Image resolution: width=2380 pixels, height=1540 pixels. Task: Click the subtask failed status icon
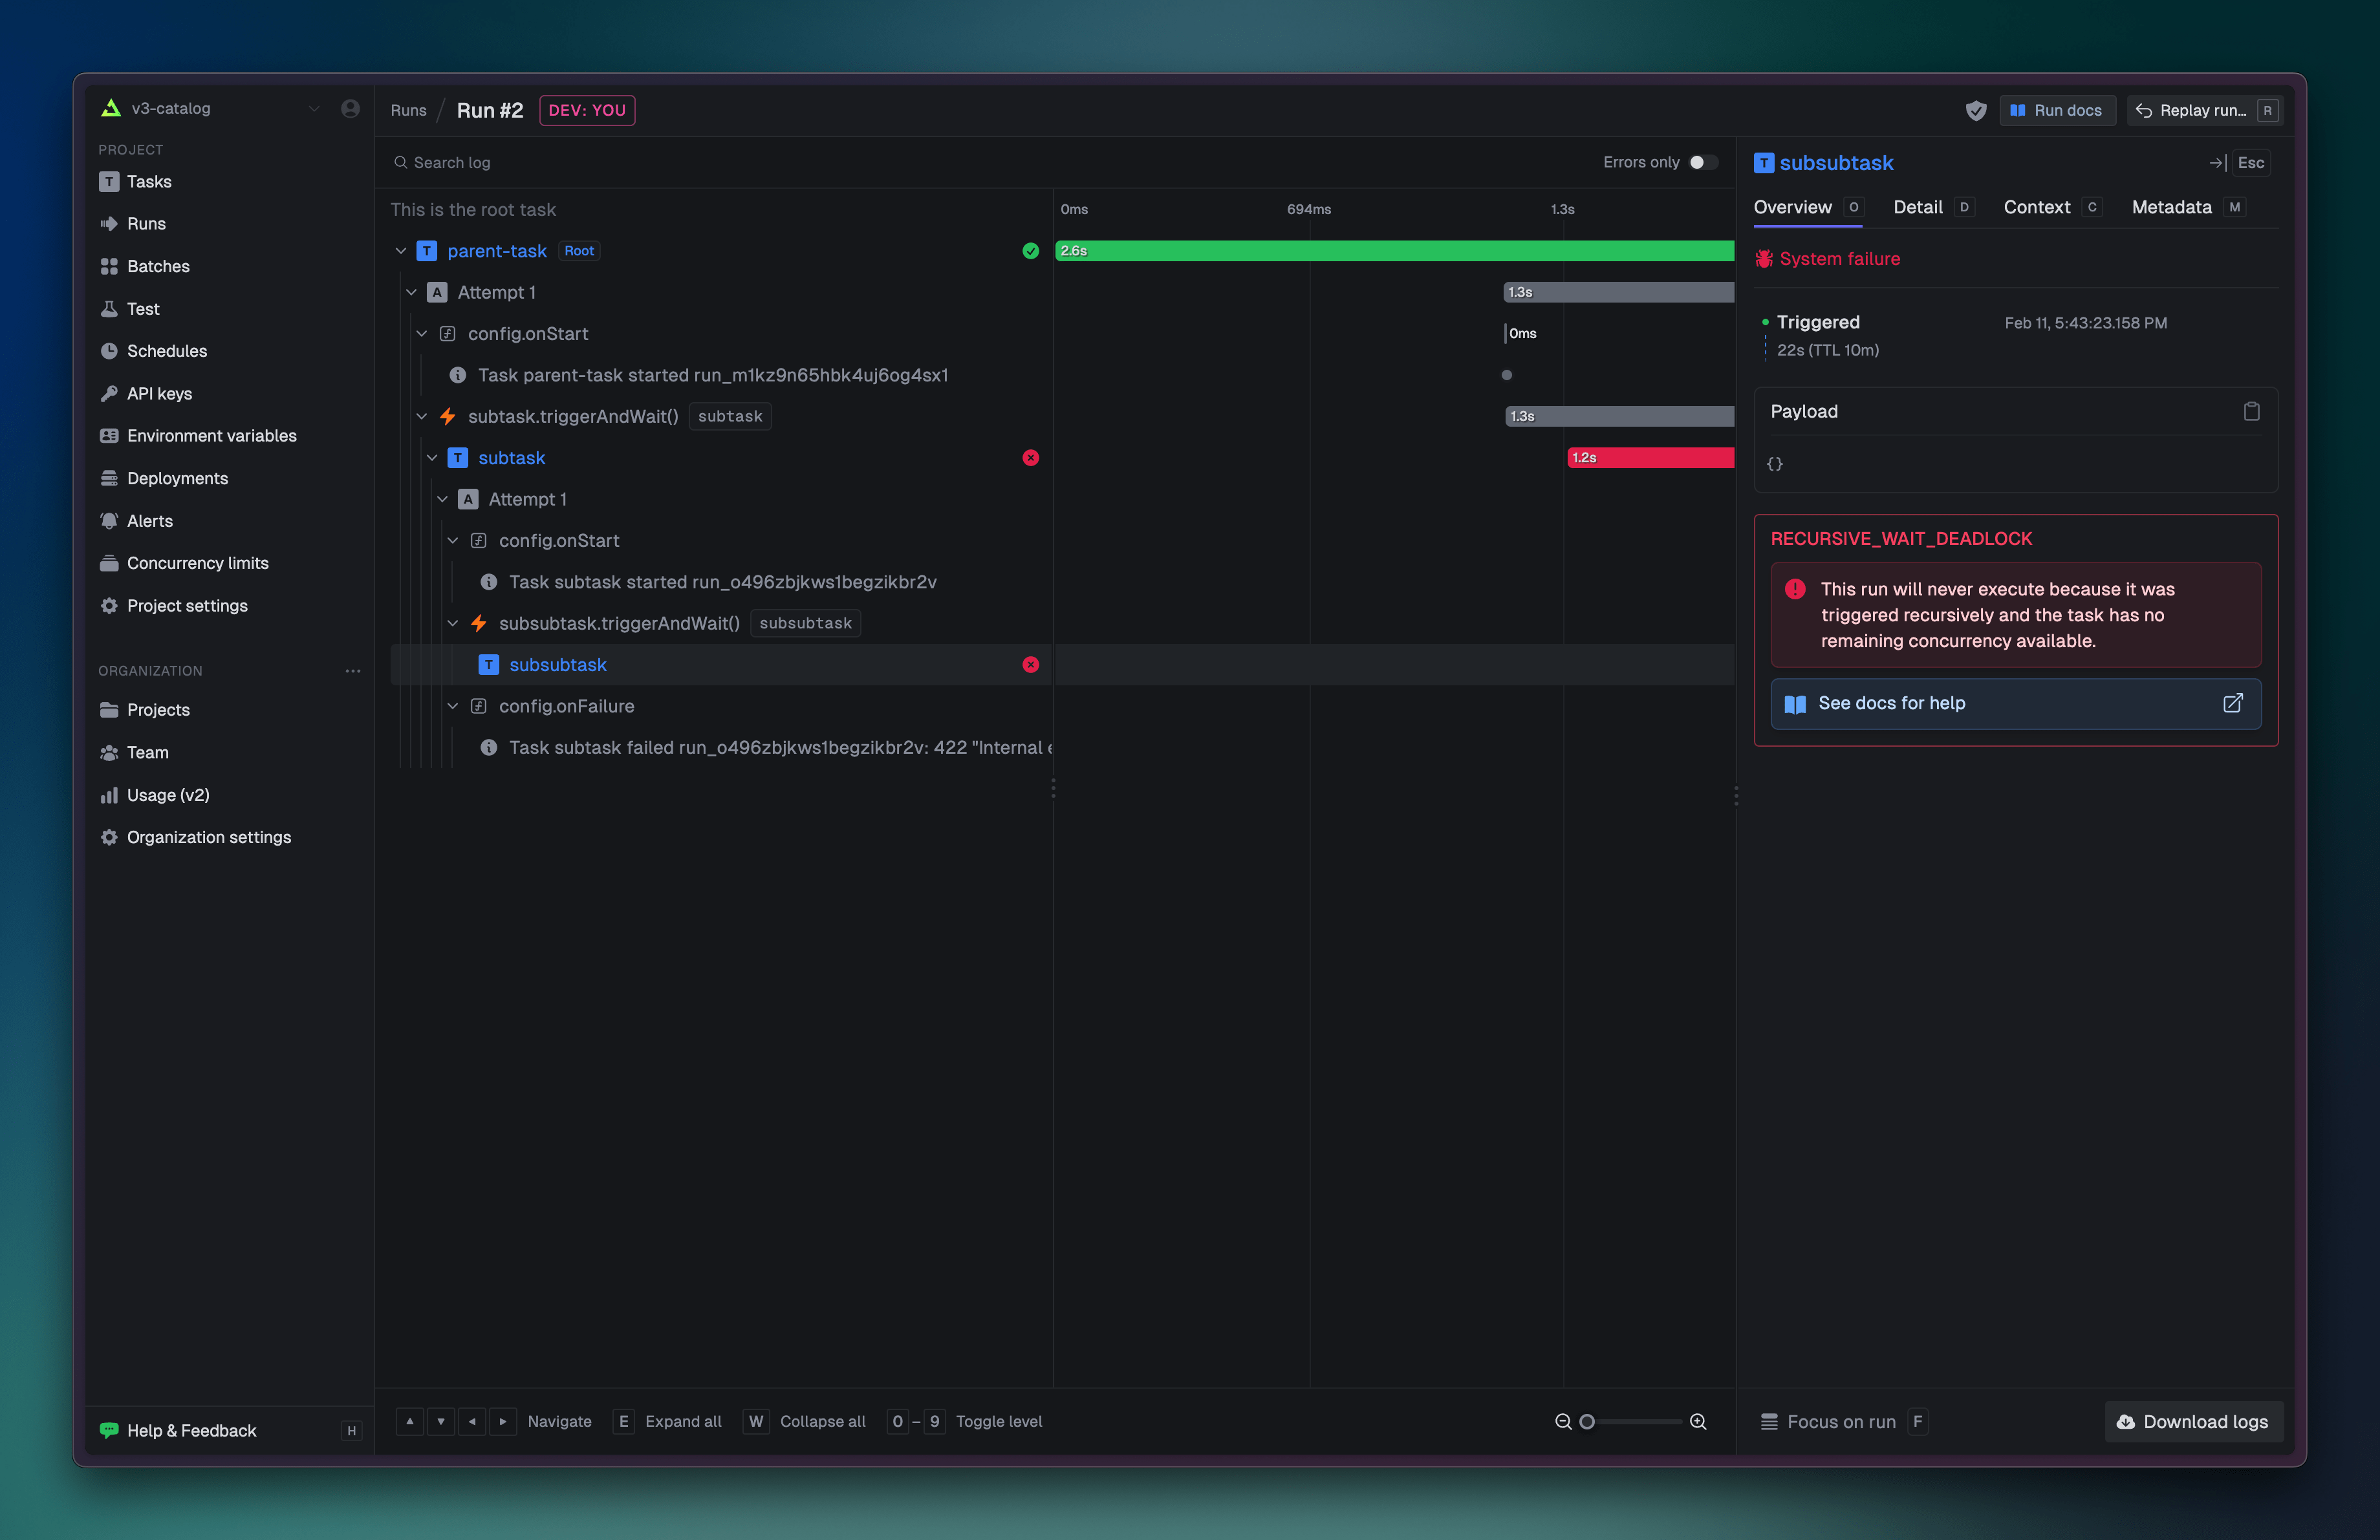(1031, 458)
